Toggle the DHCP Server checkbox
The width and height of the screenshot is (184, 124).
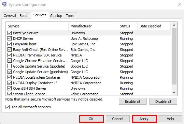9,39
